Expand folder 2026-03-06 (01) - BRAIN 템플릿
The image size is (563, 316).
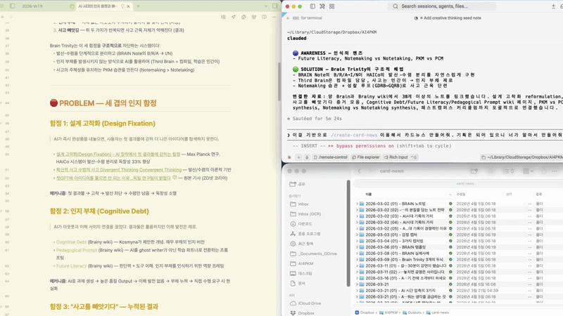[357, 247]
